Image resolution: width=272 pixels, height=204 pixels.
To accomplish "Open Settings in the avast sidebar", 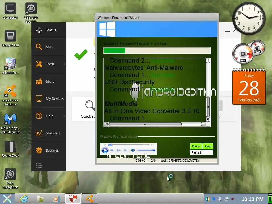I will pyautogui.click(x=49, y=150).
